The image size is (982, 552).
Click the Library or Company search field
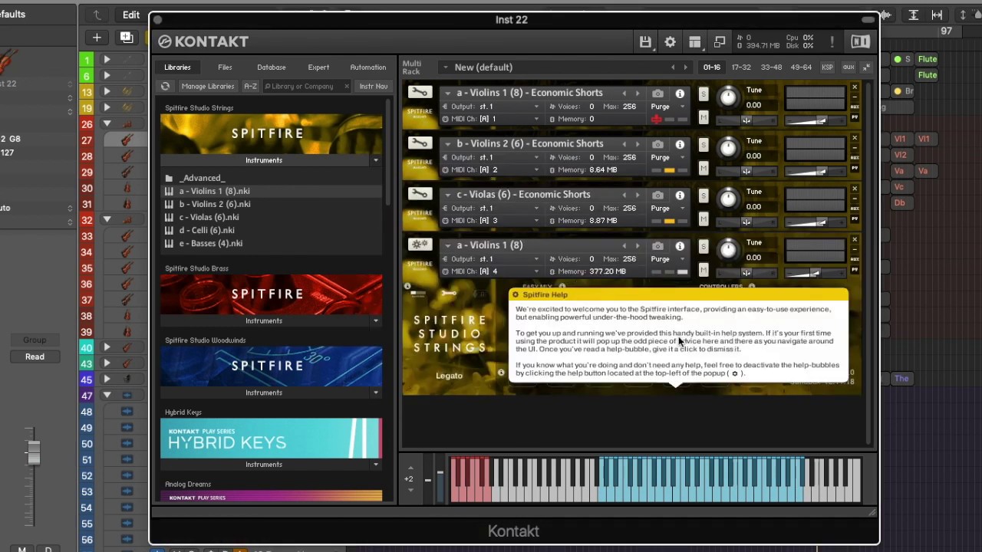306,87
